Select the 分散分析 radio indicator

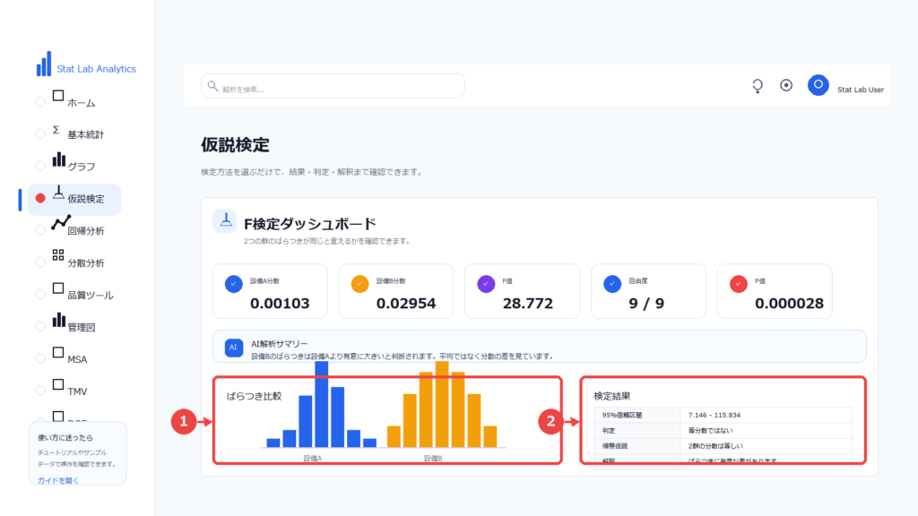point(40,262)
